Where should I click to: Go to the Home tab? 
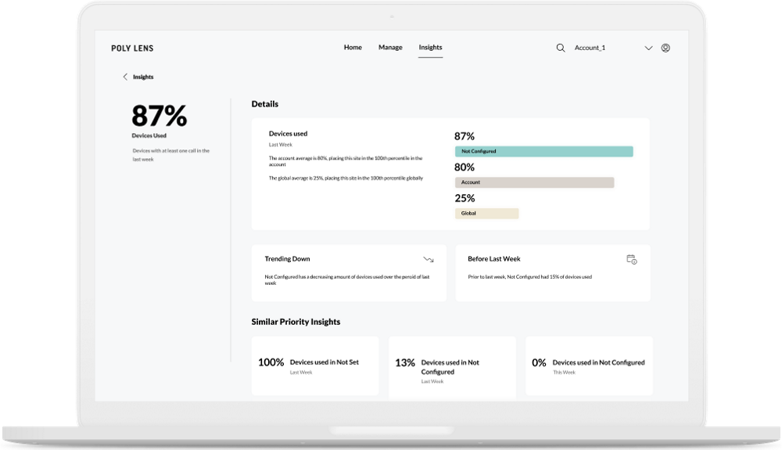click(x=353, y=48)
